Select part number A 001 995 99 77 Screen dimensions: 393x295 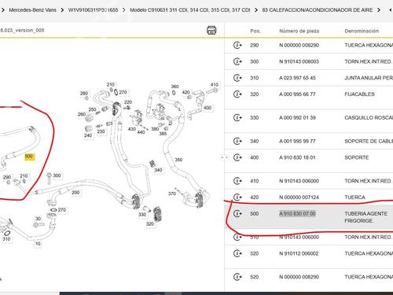(x=297, y=142)
